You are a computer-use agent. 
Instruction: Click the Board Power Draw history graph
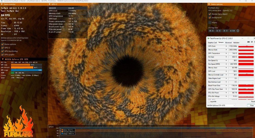pyautogui.click(x=246, y=85)
